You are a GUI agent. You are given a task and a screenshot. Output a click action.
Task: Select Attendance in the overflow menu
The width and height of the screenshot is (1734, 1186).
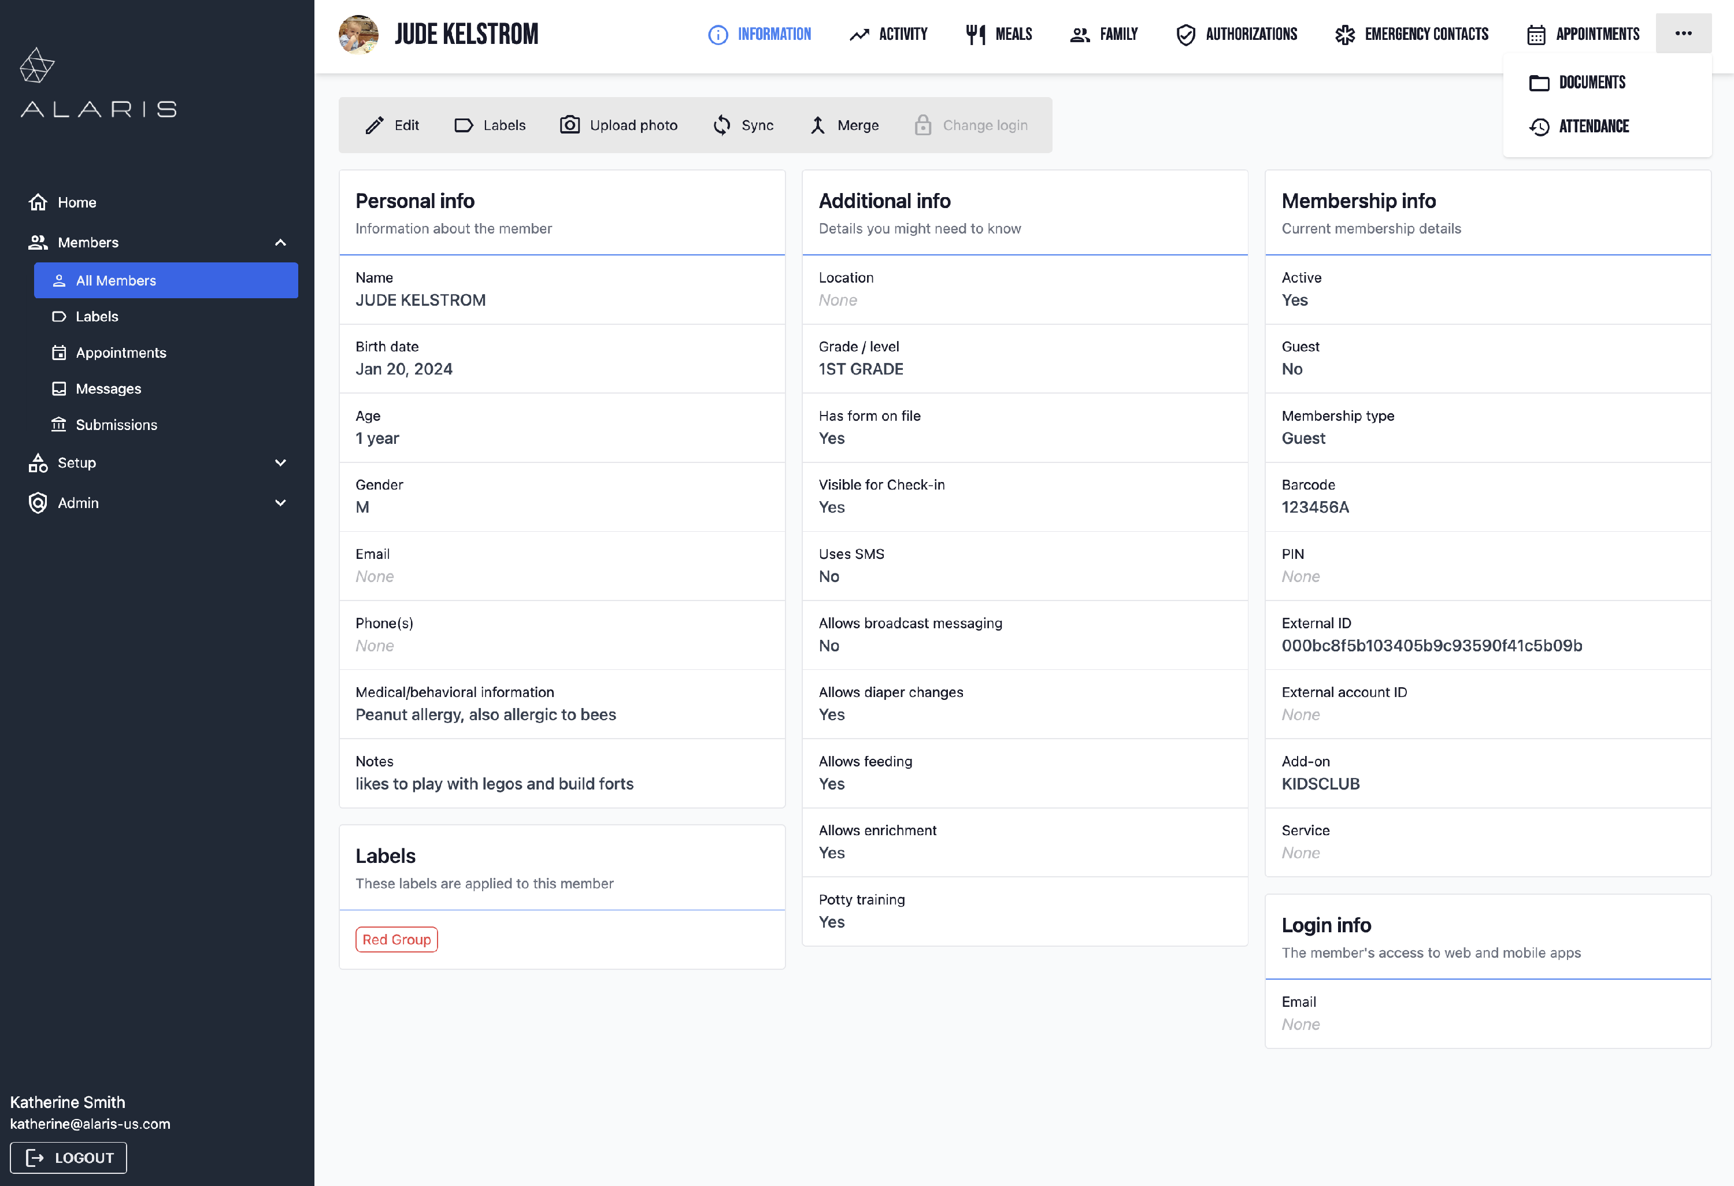click(x=1593, y=127)
